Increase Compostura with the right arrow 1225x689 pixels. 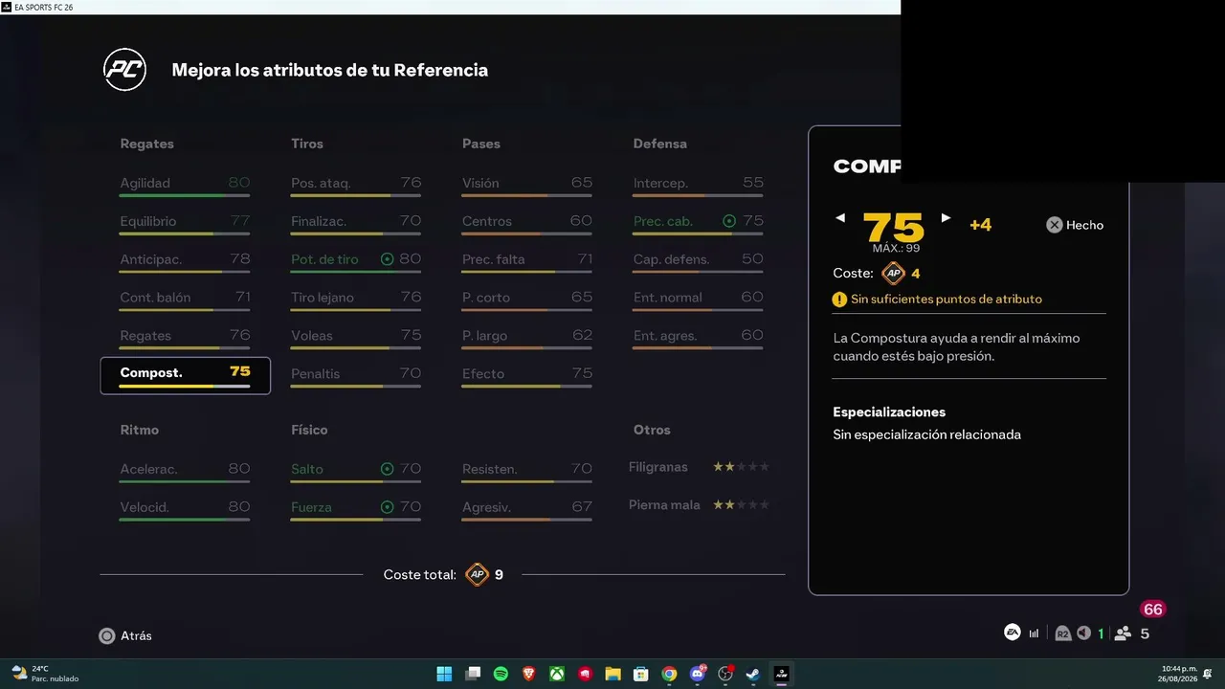946,218
